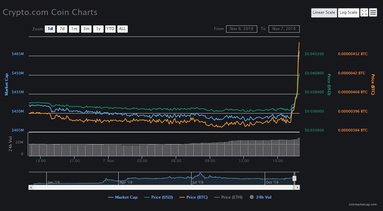Click the Oct '19 navigator label

point(272,182)
